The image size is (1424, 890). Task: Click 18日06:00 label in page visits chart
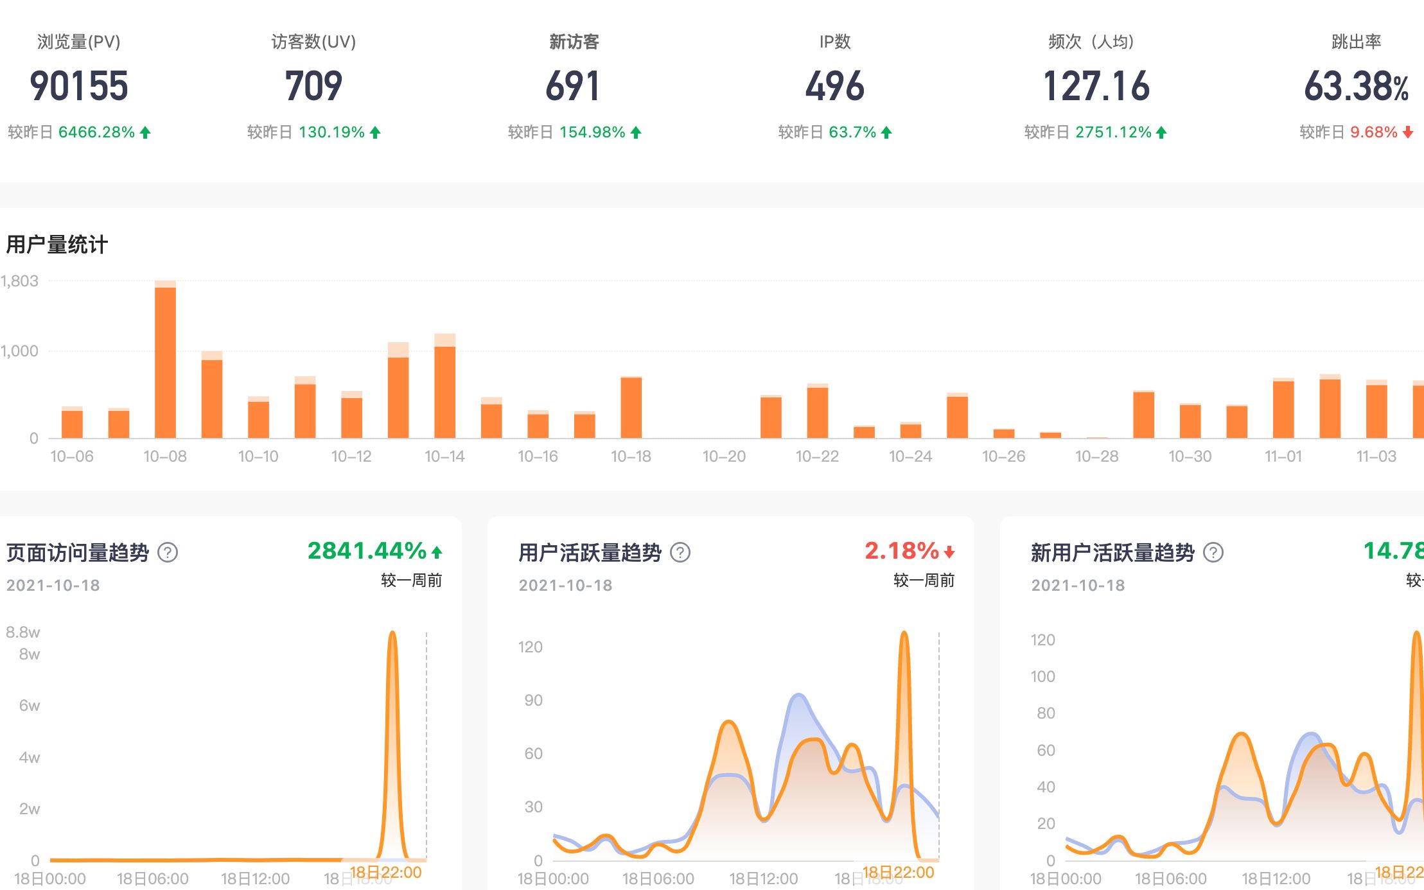click(x=153, y=878)
